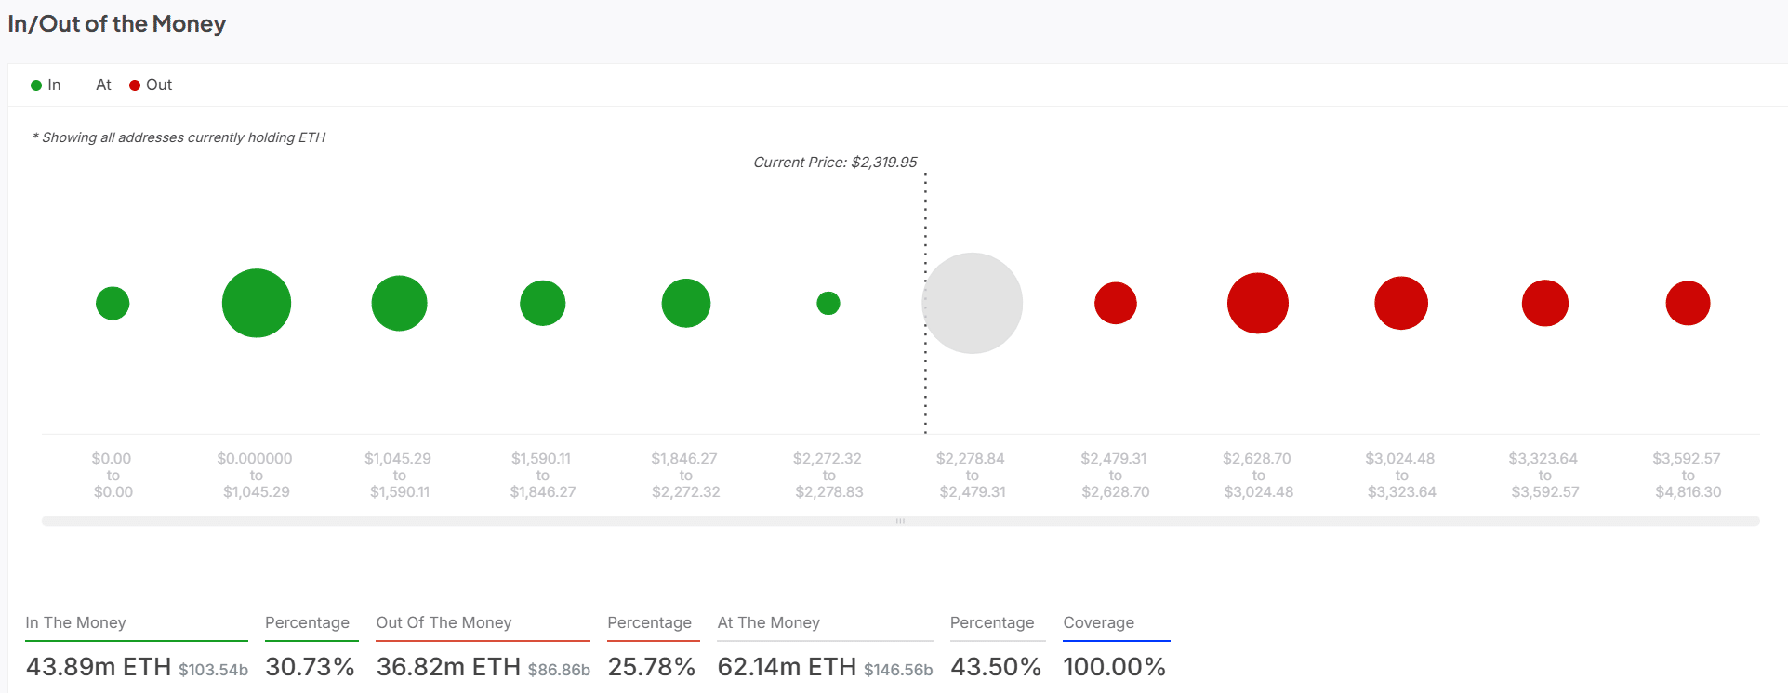Image resolution: width=1788 pixels, height=693 pixels.
Task: Click the green bubble for $1,045.29 to $1,590.11
Action: point(399,303)
